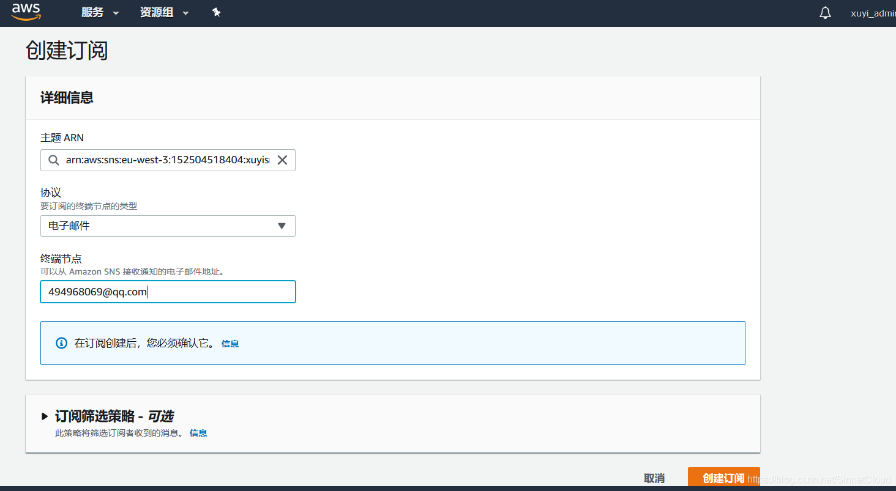Open the 服务 services menu
Image resolution: width=896 pixels, height=491 pixels.
pos(100,13)
